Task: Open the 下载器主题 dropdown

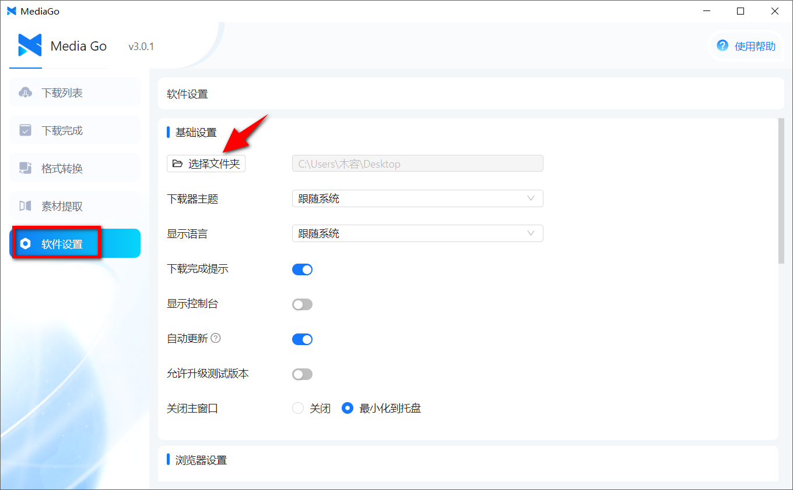Action: pos(417,198)
